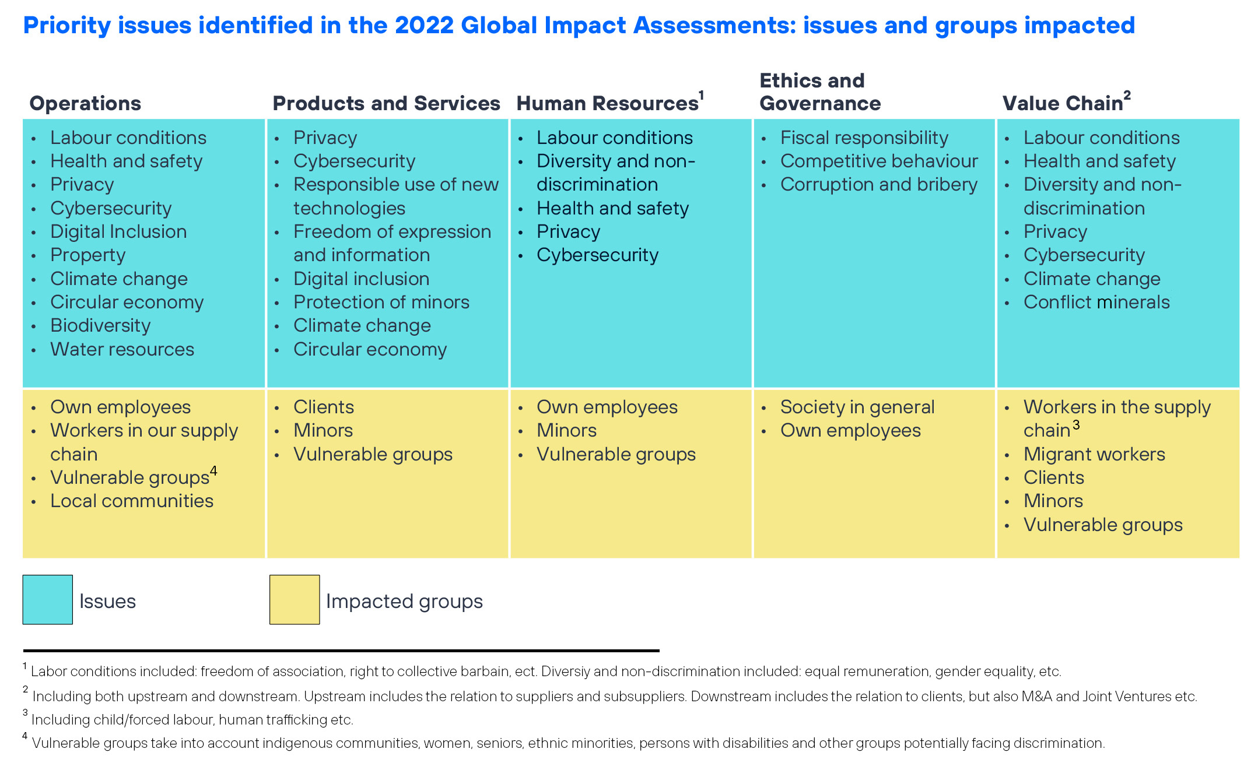Screen dimensions: 1258x784
Task: Select the Products and Services column heading
Action: tap(386, 103)
